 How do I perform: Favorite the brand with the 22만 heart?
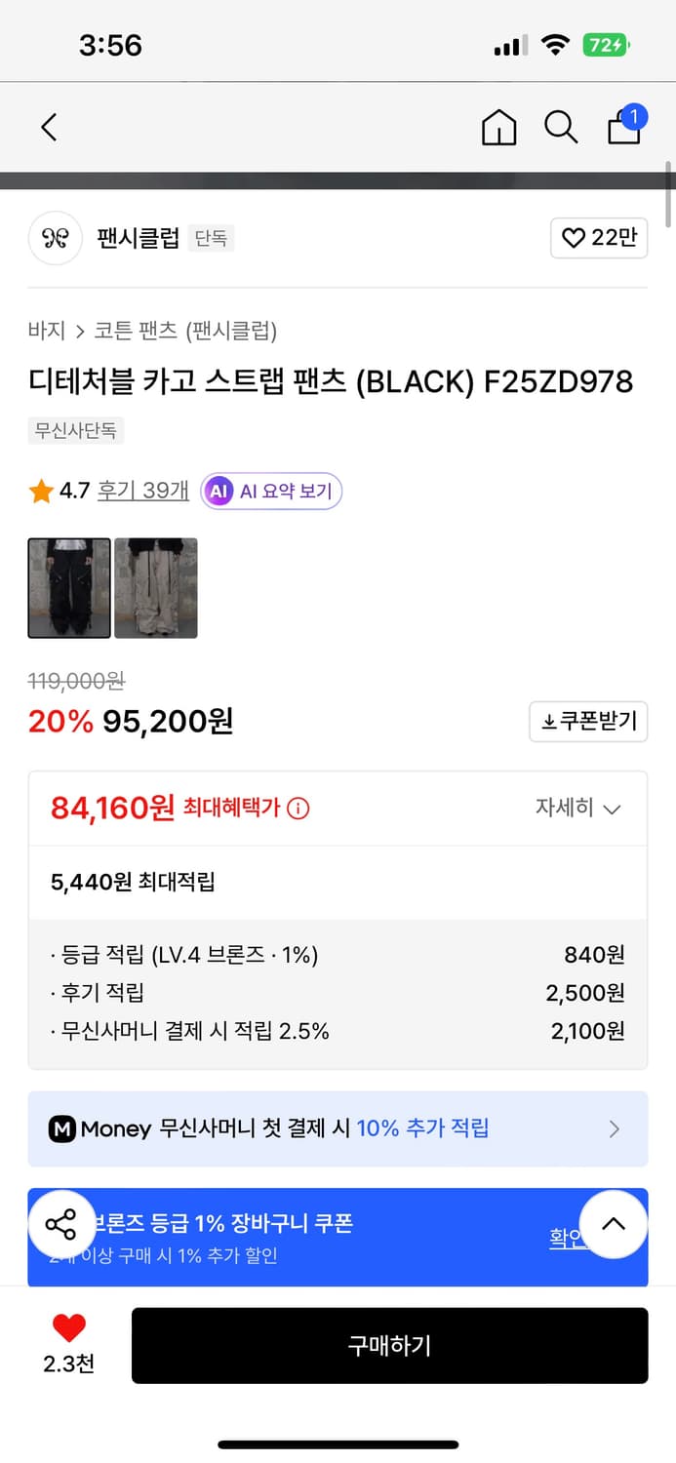[598, 238]
